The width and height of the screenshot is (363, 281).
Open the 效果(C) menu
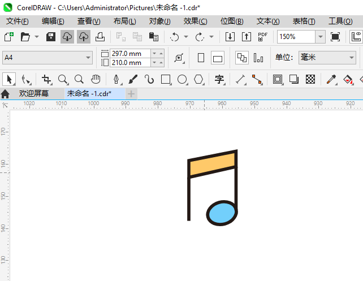(196, 21)
